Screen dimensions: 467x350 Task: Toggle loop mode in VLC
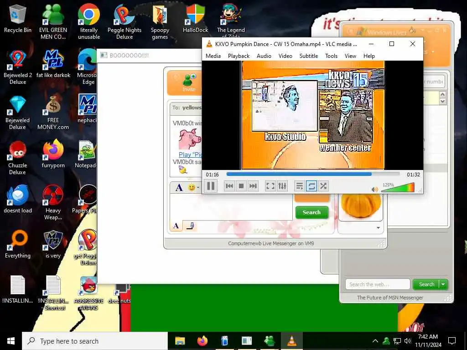coord(311,186)
